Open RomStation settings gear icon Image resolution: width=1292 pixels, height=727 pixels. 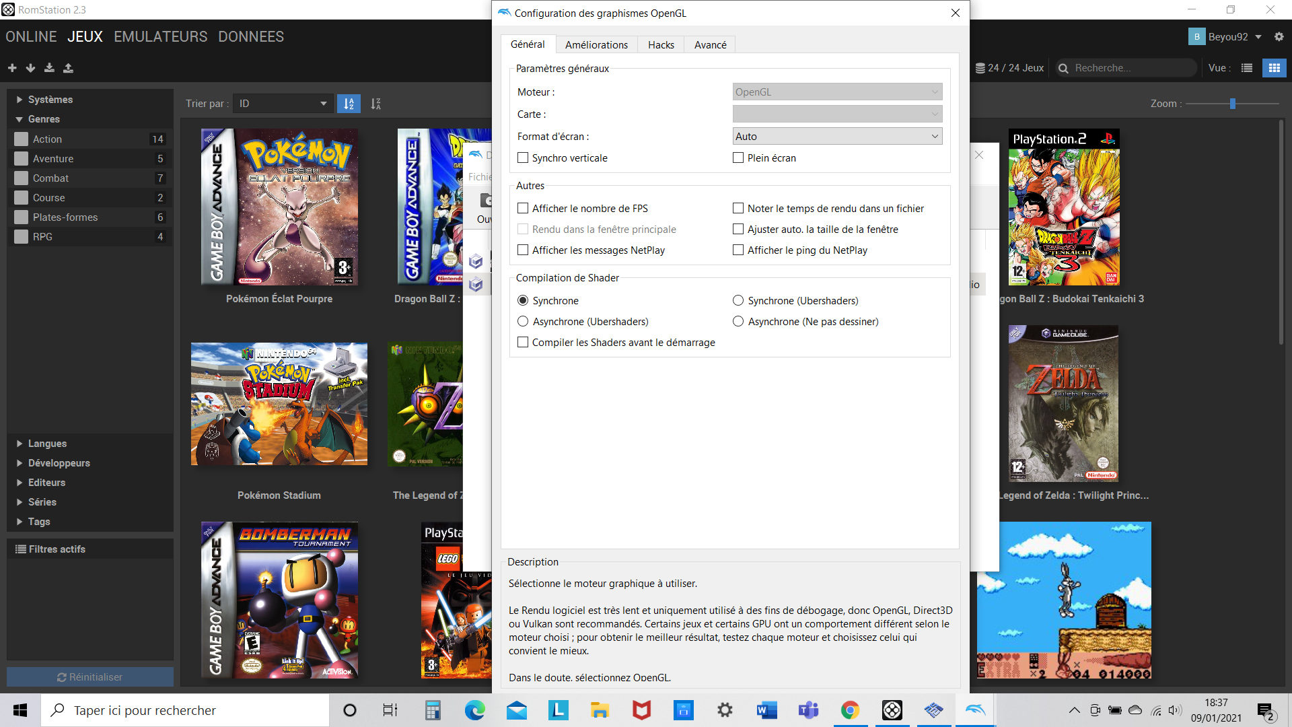1279,37
